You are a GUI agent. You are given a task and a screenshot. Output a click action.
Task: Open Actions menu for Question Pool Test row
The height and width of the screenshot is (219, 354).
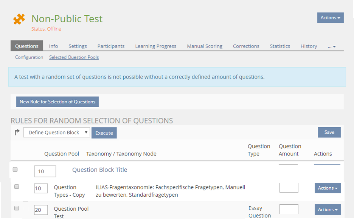tap(328, 210)
